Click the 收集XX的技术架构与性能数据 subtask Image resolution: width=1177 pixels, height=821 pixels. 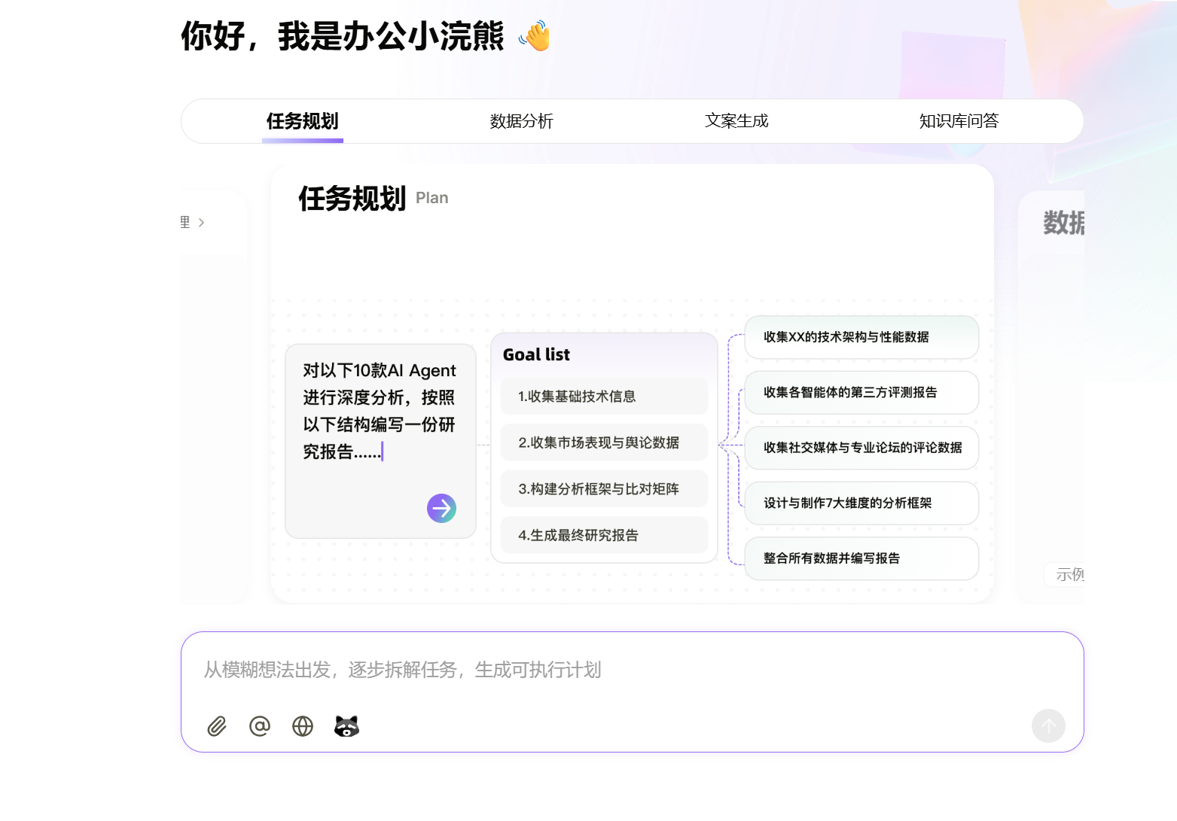tap(861, 337)
